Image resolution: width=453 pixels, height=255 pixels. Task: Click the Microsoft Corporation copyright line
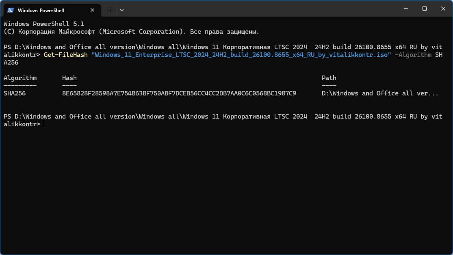[132, 32]
